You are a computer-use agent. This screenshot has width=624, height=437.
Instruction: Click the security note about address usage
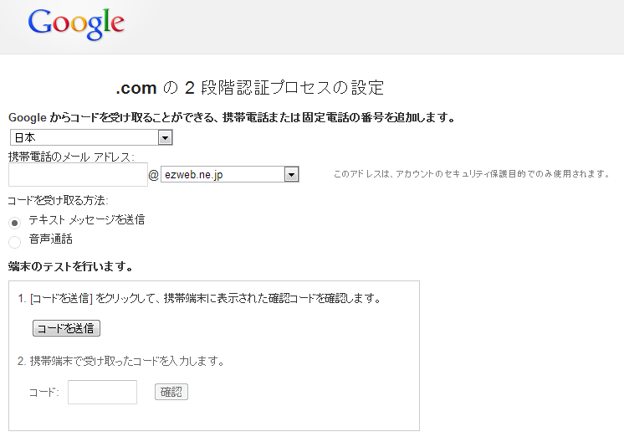tap(472, 174)
